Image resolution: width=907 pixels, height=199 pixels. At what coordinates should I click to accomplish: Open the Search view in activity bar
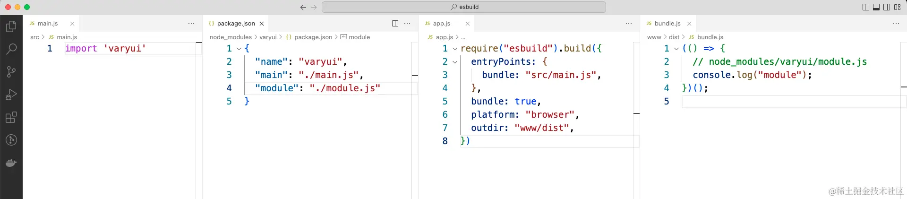11,49
